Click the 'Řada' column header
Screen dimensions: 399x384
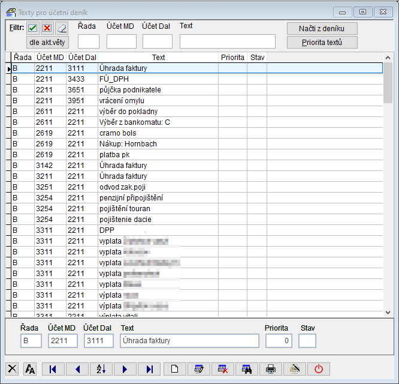(x=23, y=58)
